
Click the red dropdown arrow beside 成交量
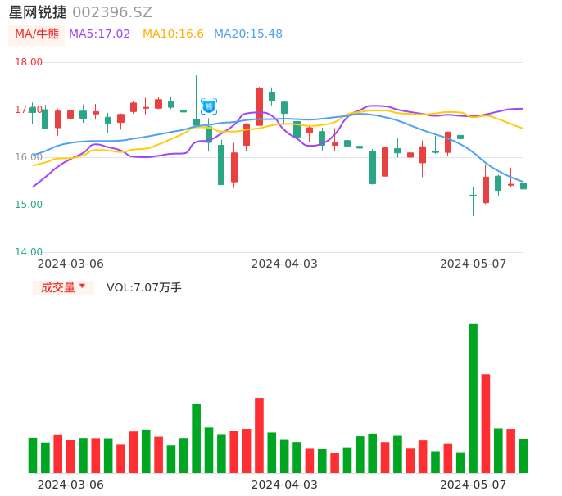coord(82,286)
